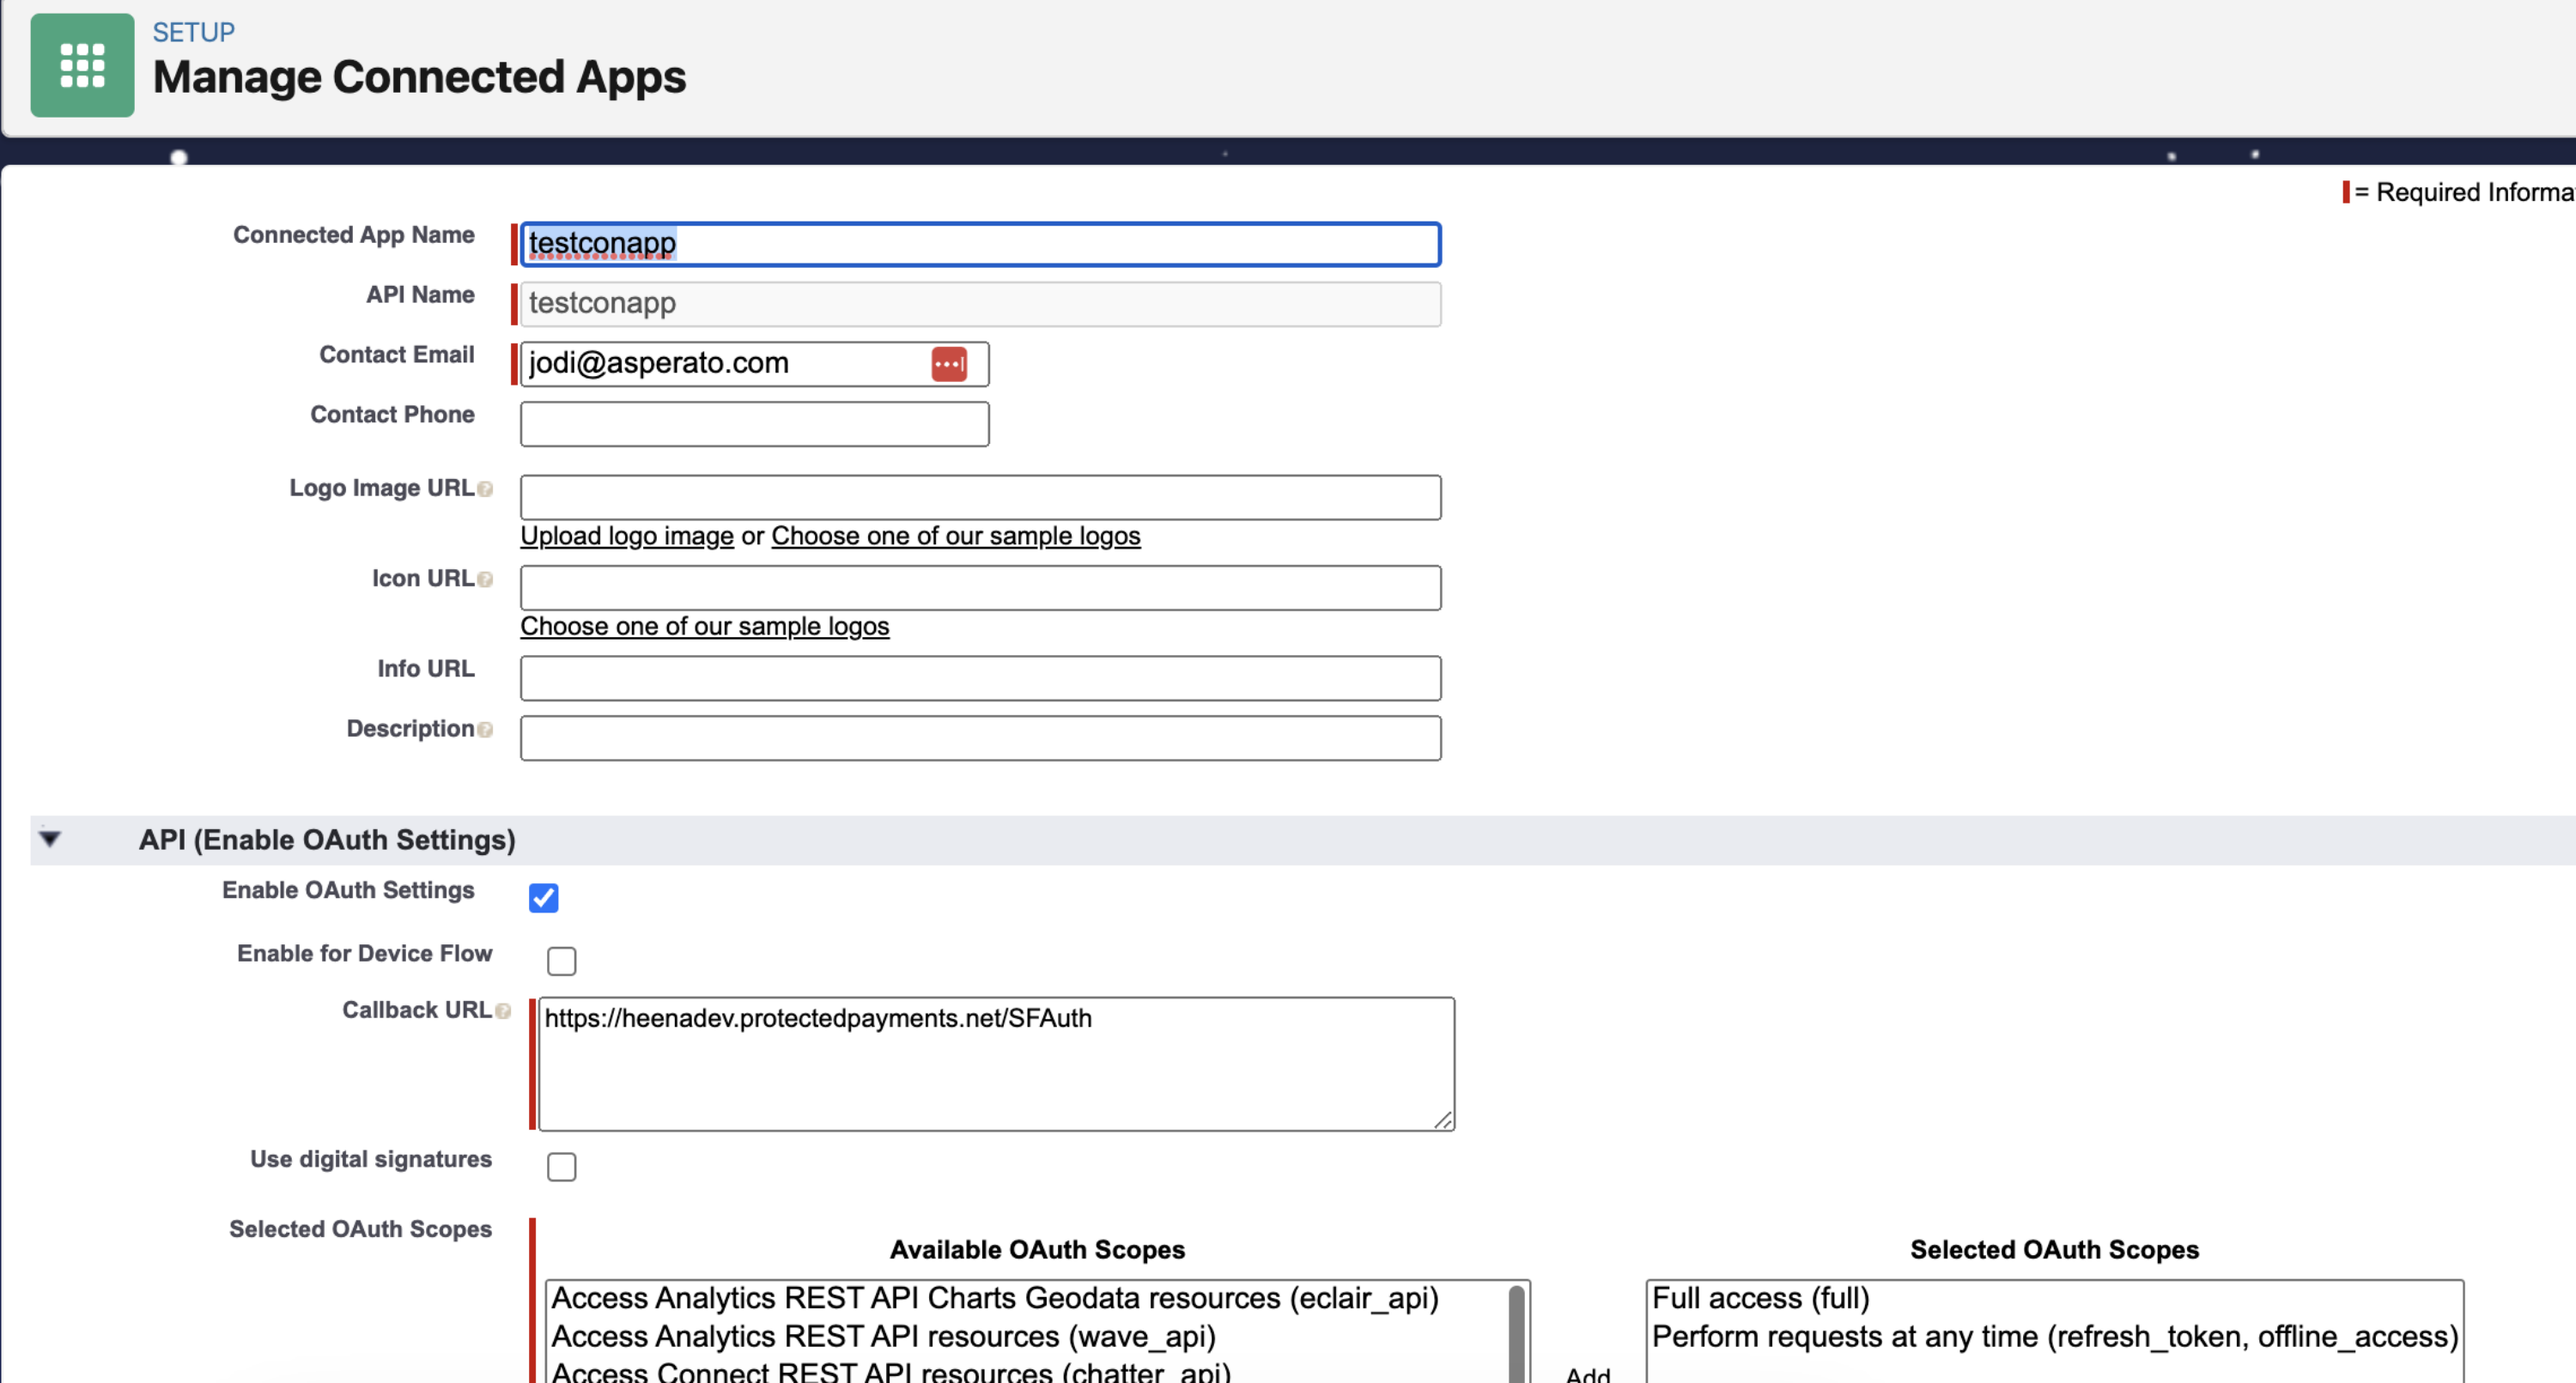Click the Callback URL help icon
Screen dimensions: 2576x1383
tap(503, 1011)
